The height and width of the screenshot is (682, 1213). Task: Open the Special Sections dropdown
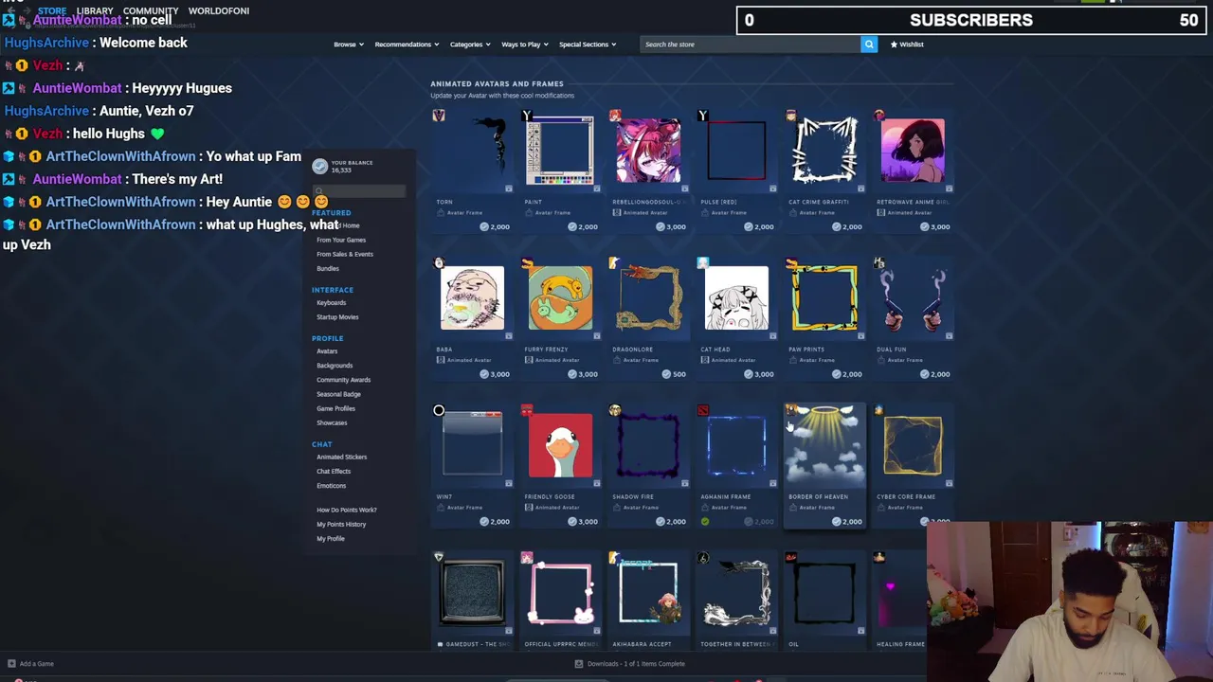coord(587,45)
